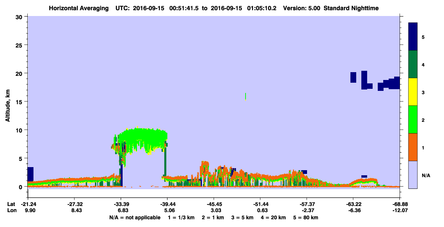Click the dark blue block at the plot's left edge
Image resolution: width=444 pixels, height=227 pixels.
(30, 174)
